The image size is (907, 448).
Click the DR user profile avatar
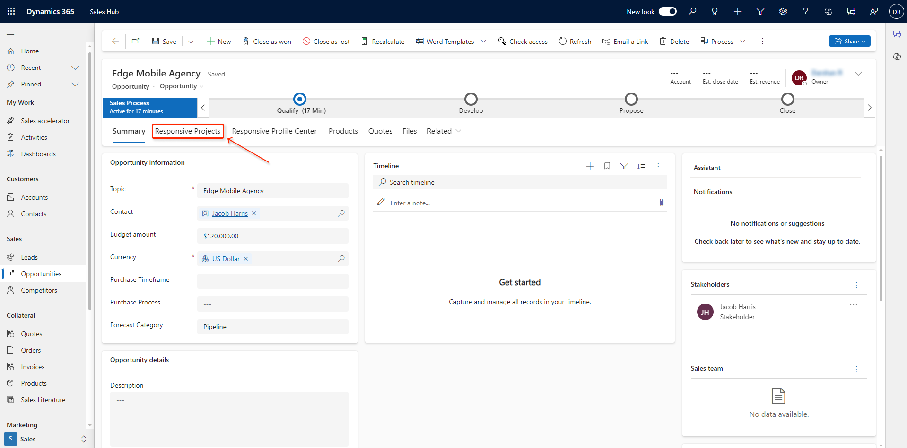point(896,11)
